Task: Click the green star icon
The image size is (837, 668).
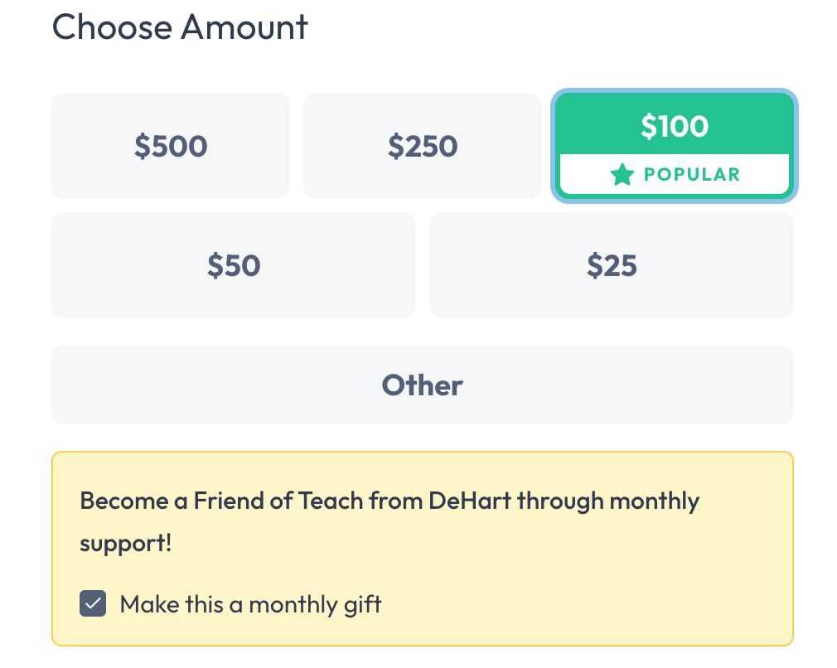Action: [622, 175]
